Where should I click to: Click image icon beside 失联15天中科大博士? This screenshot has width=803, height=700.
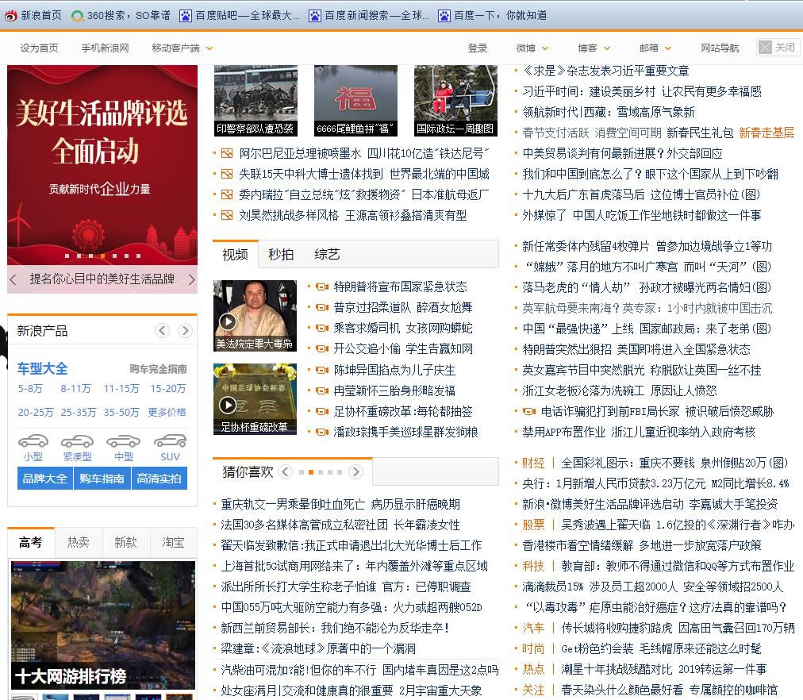tap(227, 174)
